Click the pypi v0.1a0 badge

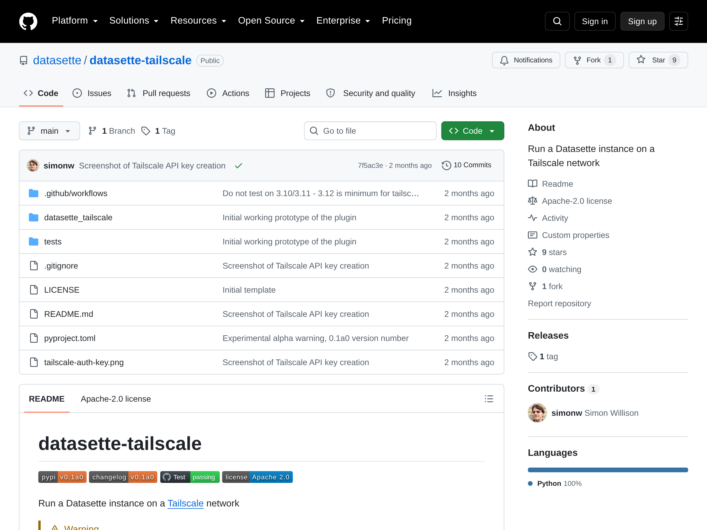click(62, 477)
